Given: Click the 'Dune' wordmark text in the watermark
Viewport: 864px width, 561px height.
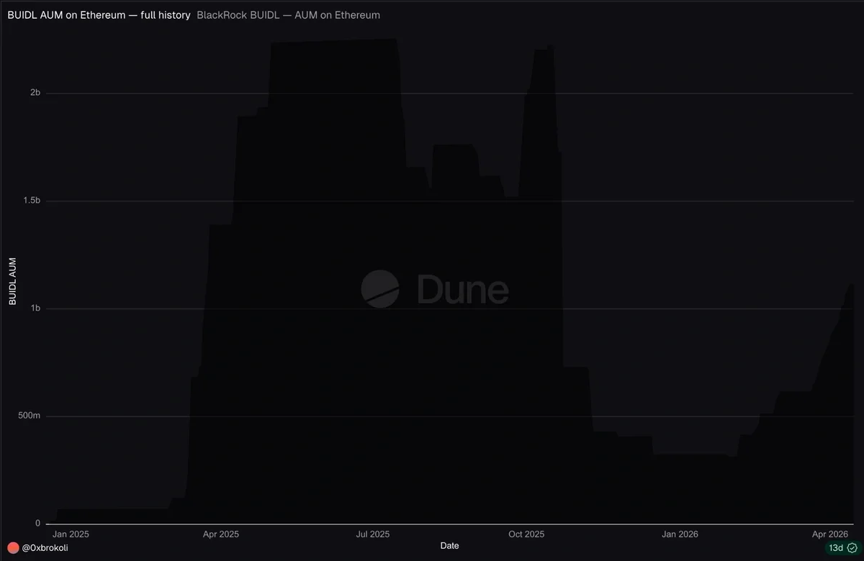Looking at the screenshot, I should [463, 290].
